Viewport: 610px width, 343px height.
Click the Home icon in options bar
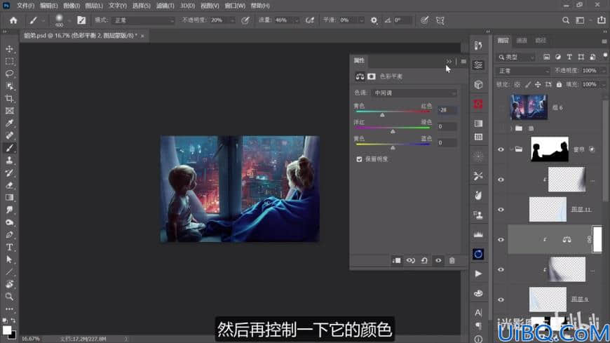(13, 20)
